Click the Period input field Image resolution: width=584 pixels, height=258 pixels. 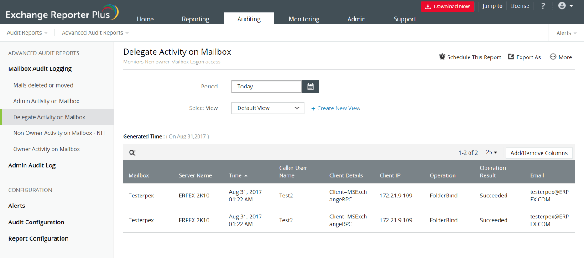(266, 87)
